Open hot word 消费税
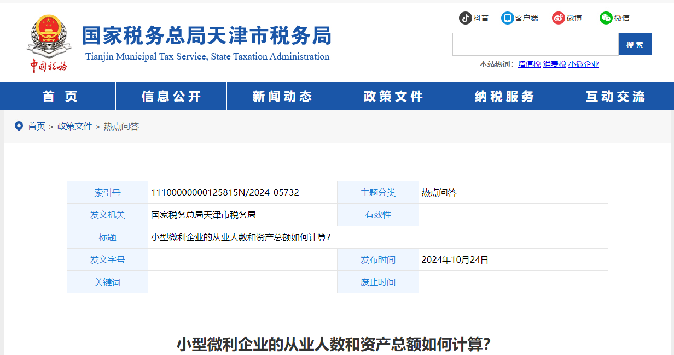The width and height of the screenshot is (674, 355). [554, 64]
